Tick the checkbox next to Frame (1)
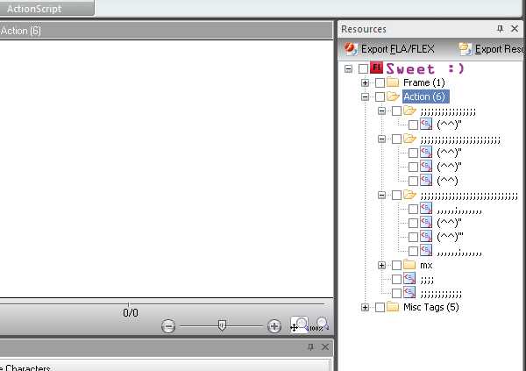 379,82
